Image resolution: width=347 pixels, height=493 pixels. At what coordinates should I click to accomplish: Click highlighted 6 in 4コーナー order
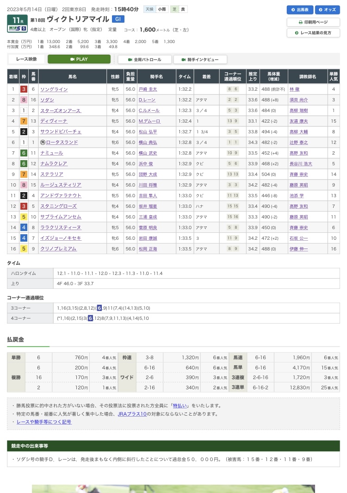pyautogui.click(x=91, y=318)
